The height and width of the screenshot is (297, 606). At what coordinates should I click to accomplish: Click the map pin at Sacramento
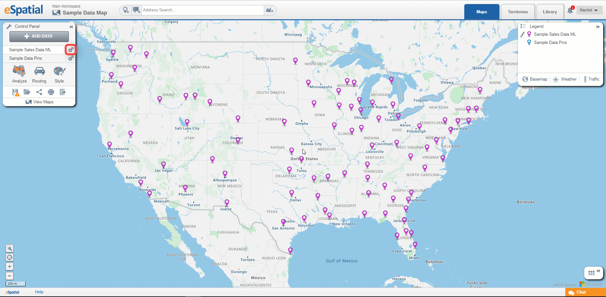pos(109,145)
